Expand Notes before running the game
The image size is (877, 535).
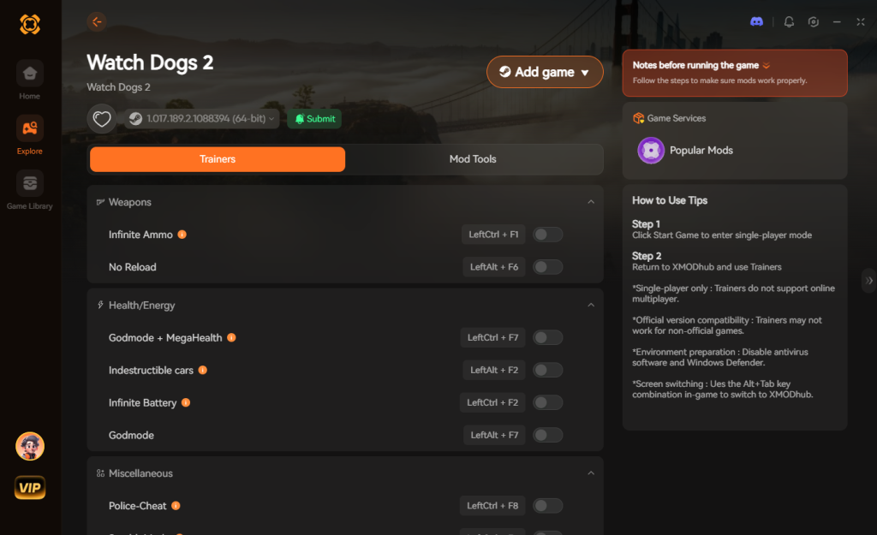(x=734, y=73)
